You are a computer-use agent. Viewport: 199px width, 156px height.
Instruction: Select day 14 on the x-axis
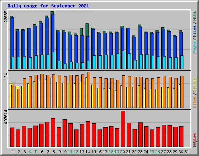(x=87, y=152)
